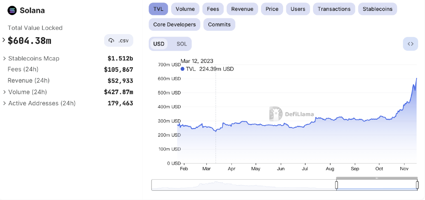Click the right handle of the range slider
The image size is (425, 200).
pos(417,185)
